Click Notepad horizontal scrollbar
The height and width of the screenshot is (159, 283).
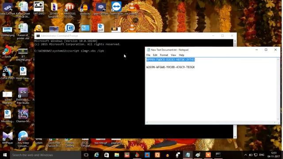click(x=211, y=122)
